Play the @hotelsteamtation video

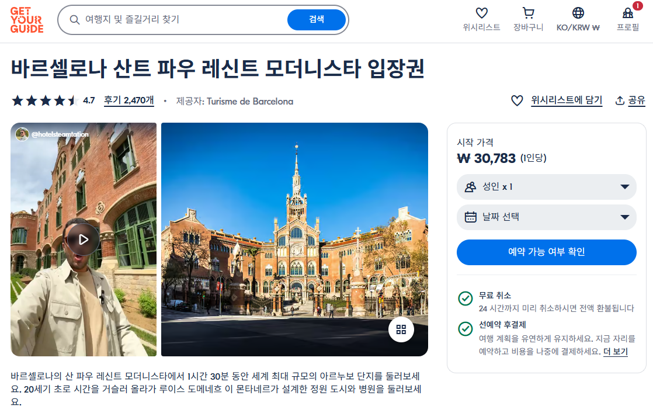tap(84, 240)
